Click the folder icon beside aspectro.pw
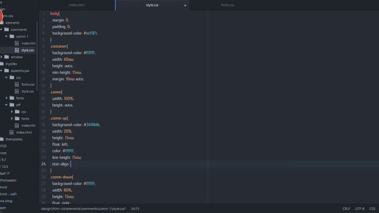The image size is (379, 213). coord(7,70)
